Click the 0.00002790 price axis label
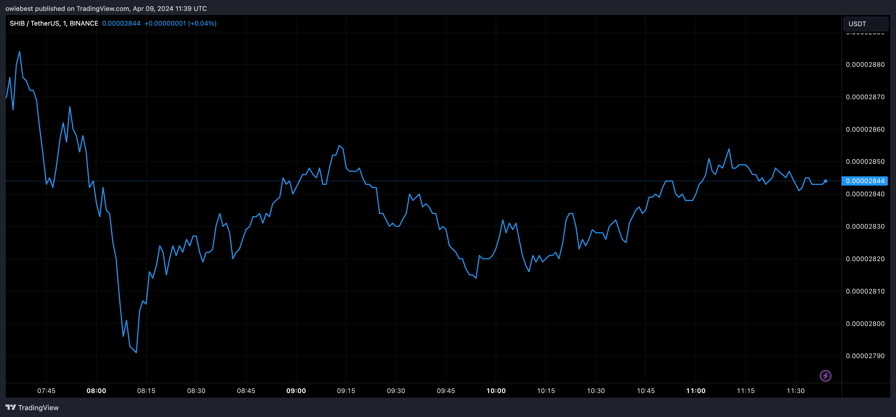Screen dimensions: 896x417 point(865,356)
